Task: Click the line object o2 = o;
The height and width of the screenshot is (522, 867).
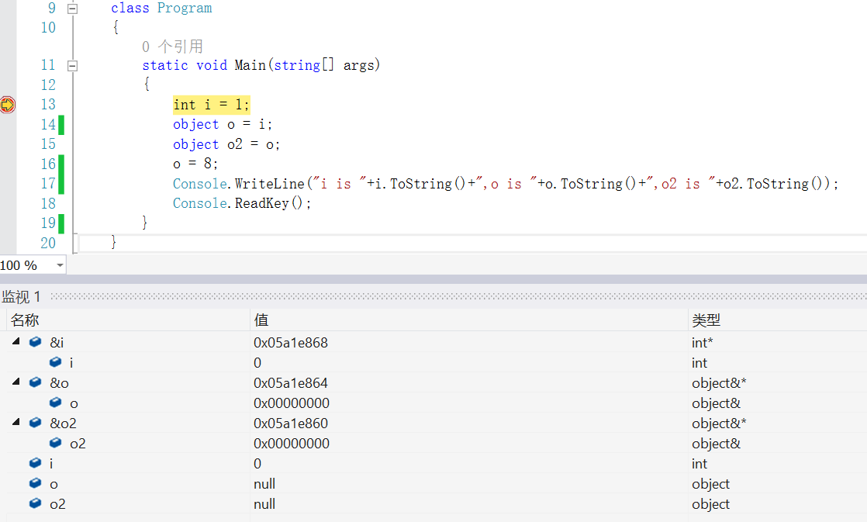Action: [226, 144]
